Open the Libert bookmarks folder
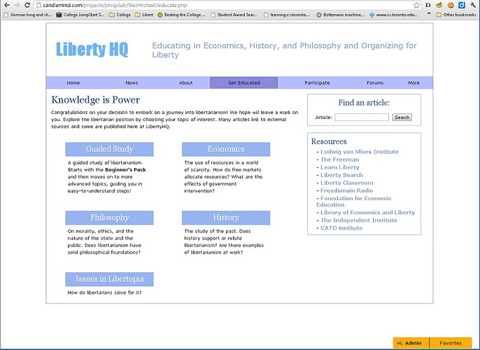 pyautogui.click(x=144, y=15)
